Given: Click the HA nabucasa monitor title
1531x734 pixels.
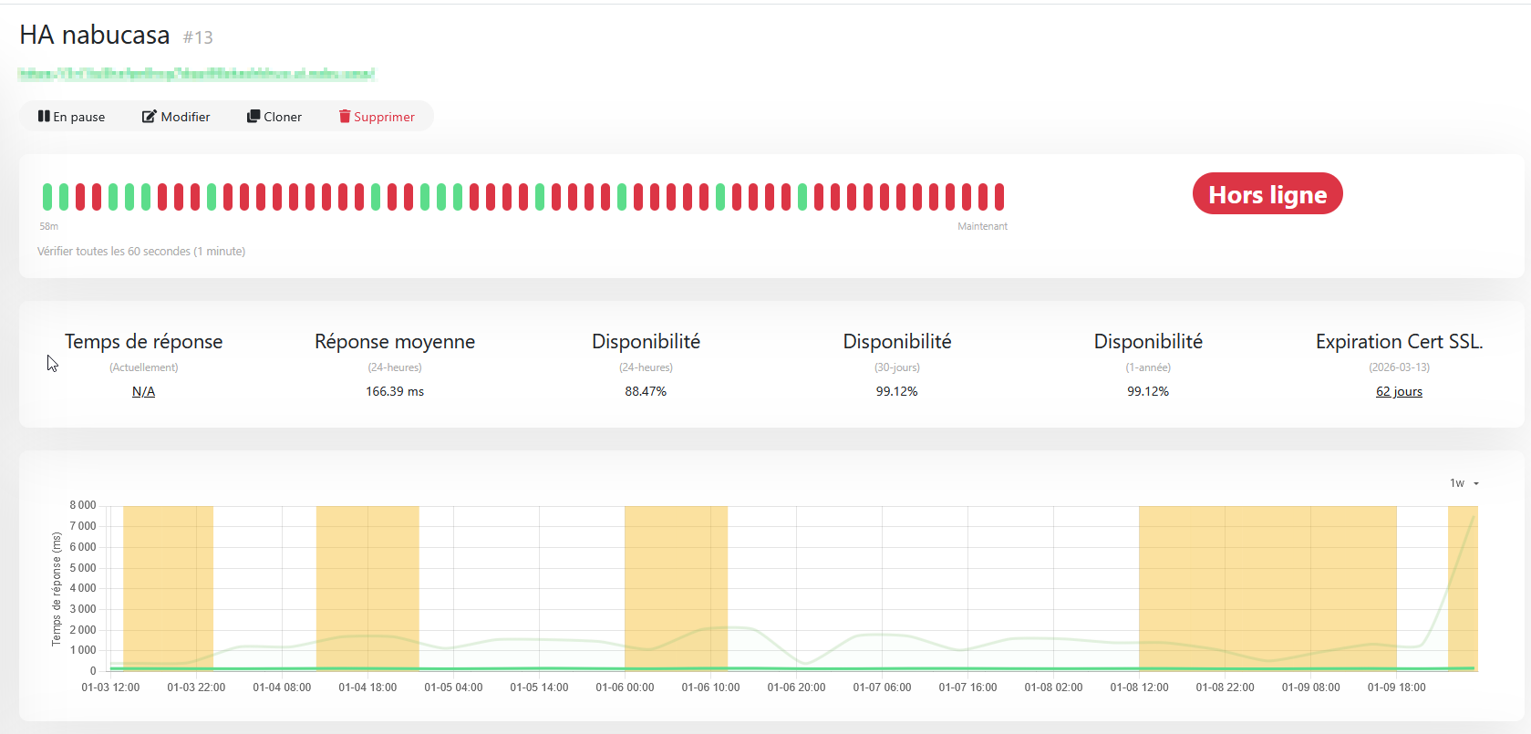Looking at the screenshot, I should (95, 36).
